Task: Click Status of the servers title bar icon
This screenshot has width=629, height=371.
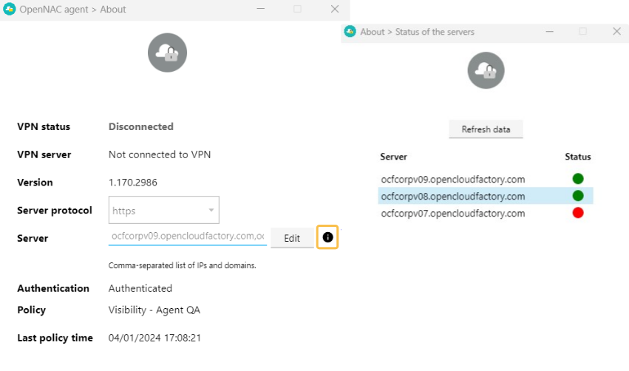Action: (350, 31)
